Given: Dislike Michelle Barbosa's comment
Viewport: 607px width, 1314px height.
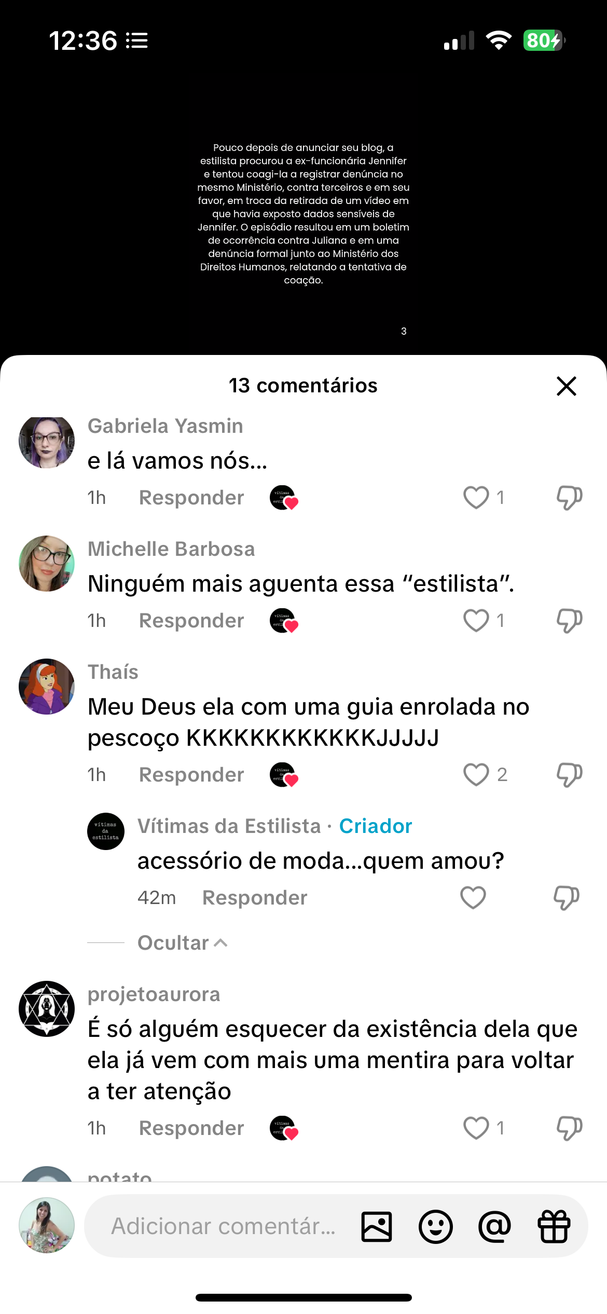Looking at the screenshot, I should click(569, 620).
